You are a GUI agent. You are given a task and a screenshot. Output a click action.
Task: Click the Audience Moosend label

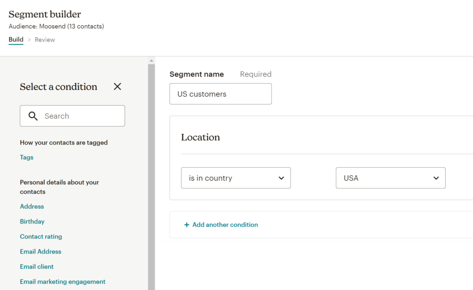click(56, 26)
